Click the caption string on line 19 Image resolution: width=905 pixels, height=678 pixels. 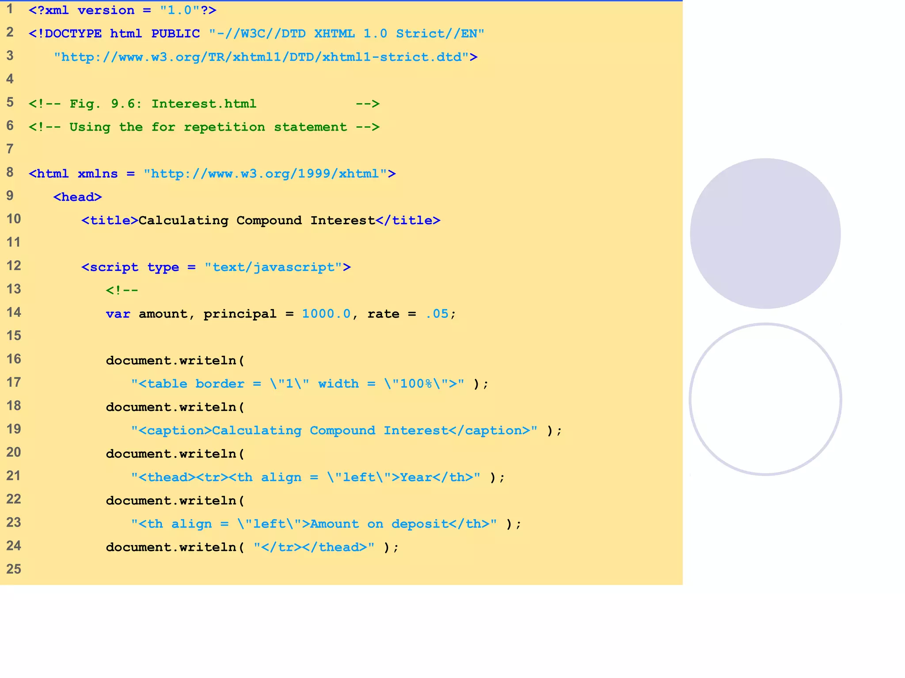tap(334, 430)
